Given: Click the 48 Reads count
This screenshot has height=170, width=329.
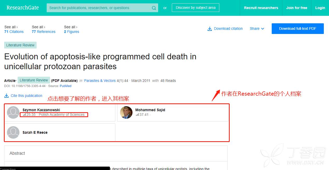Looking at the screenshot, I should pos(168,81).
